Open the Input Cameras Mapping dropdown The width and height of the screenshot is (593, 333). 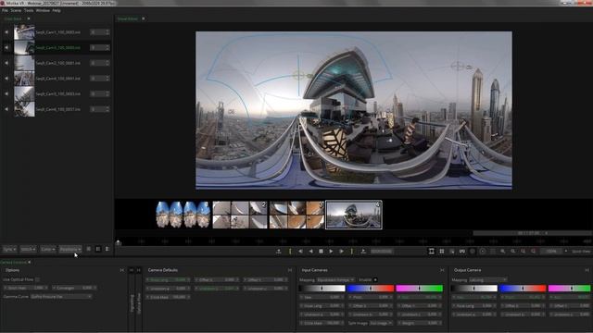click(335, 279)
